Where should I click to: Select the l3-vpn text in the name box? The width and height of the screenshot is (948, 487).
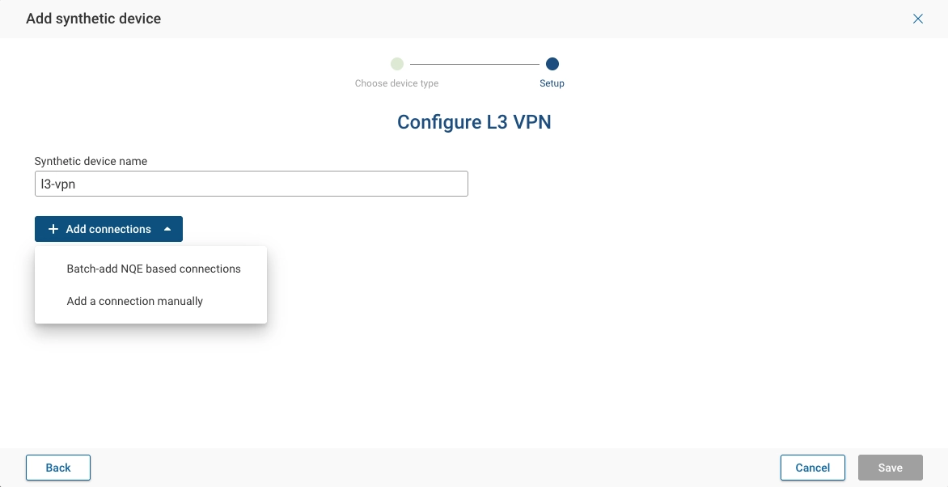click(x=58, y=184)
